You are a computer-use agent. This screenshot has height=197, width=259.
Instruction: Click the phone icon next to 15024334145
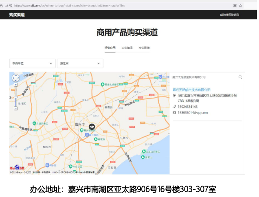click(174, 107)
